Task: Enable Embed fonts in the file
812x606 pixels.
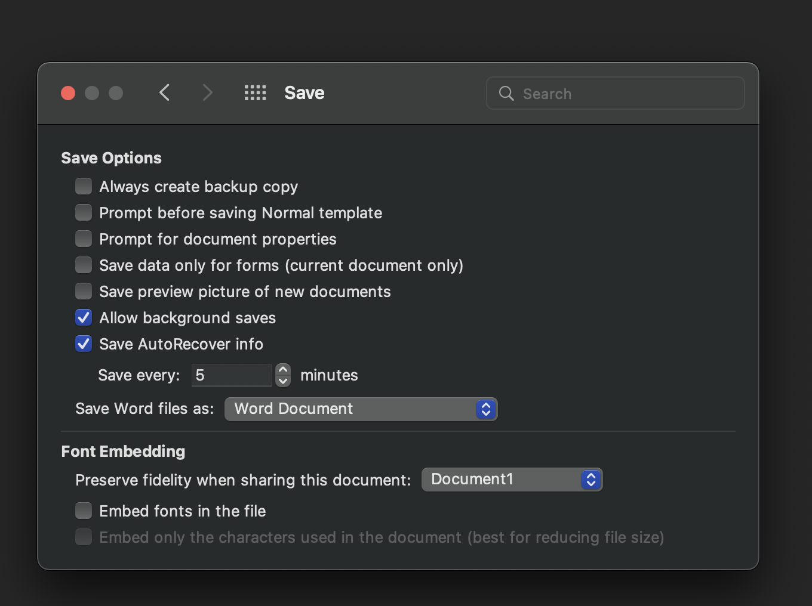Action: 84,511
